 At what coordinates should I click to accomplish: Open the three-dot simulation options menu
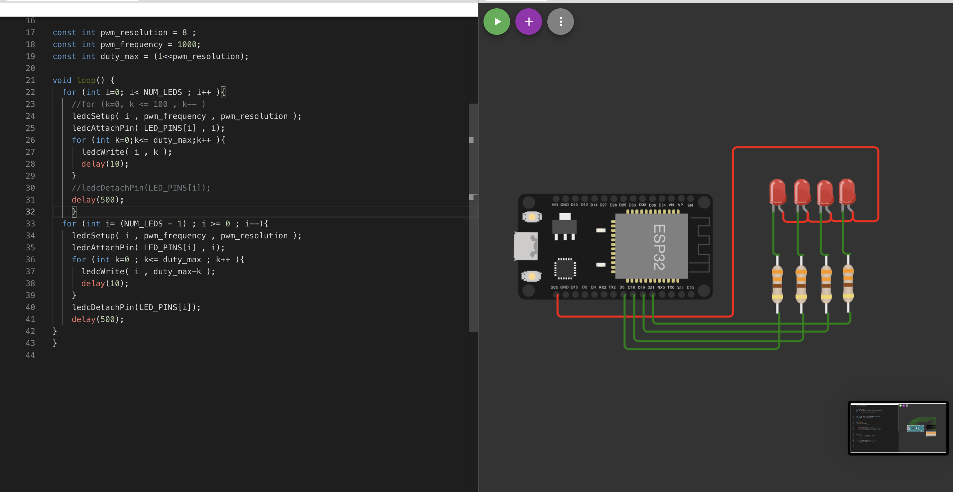(x=561, y=22)
